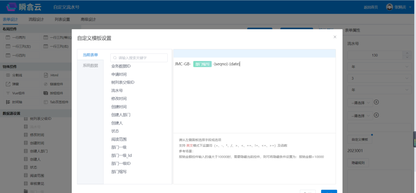Screen dimensions: 416x193
Task: Click the 按钮组件 button component icon
Action: (46, 93)
